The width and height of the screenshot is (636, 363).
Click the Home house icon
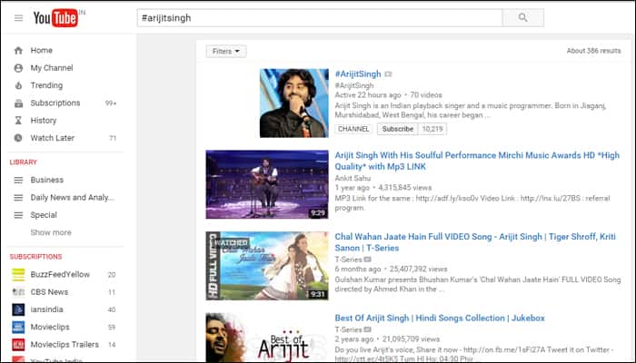point(18,50)
